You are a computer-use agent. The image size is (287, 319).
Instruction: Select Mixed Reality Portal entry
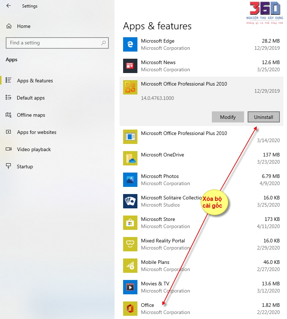pyautogui.click(x=201, y=244)
